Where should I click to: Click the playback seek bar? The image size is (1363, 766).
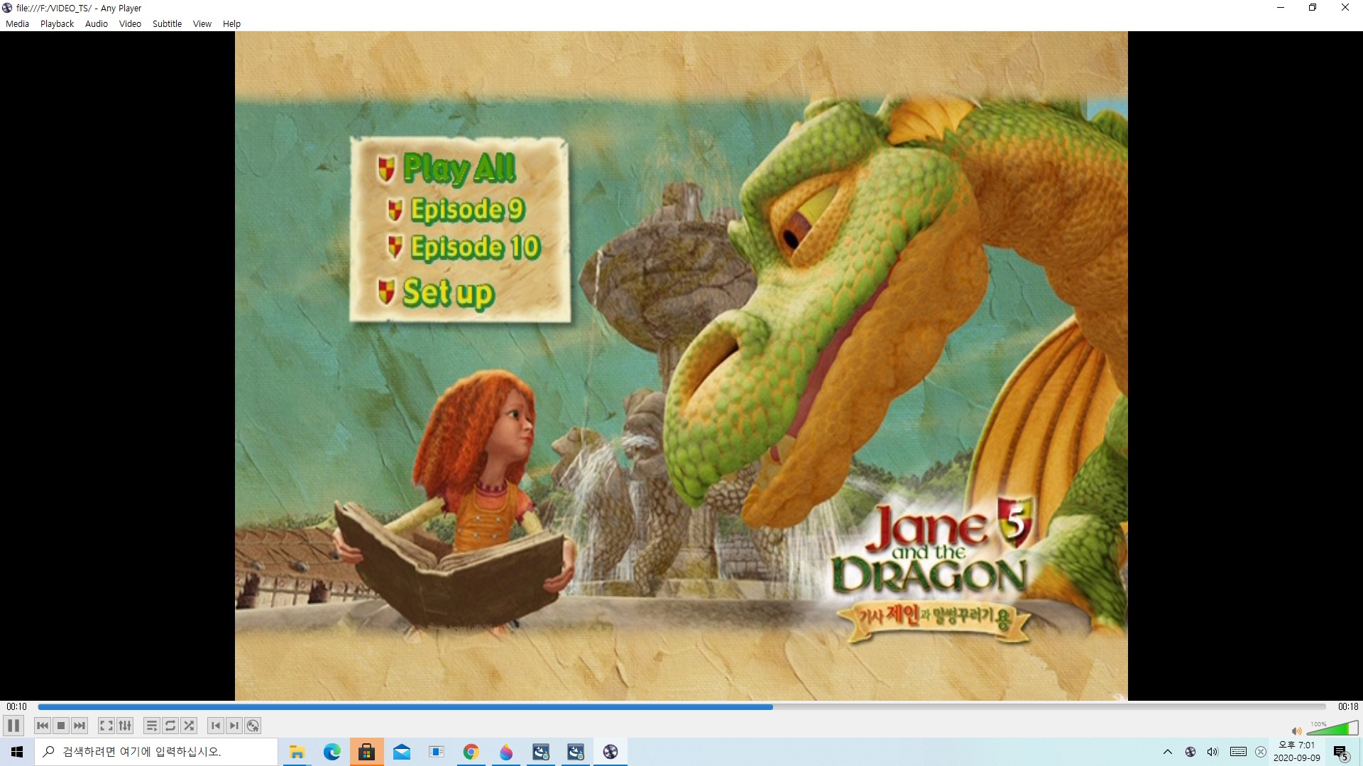[681, 707]
